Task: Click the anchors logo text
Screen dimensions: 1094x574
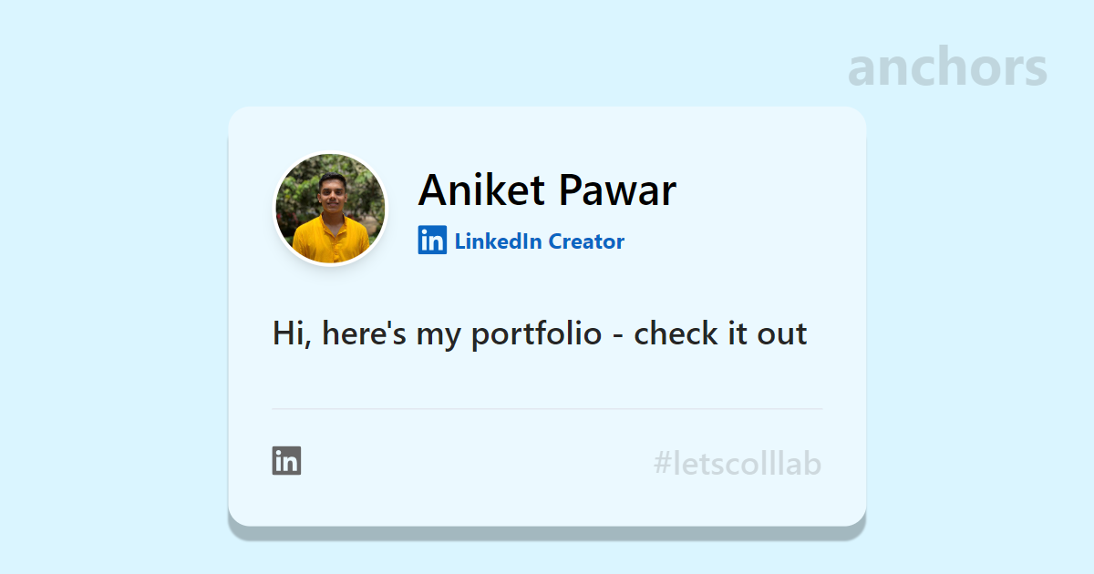Action: 947,68
